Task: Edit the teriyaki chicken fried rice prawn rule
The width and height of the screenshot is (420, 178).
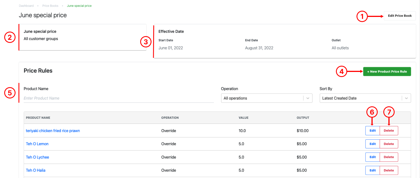Action: click(x=373, y=131)
